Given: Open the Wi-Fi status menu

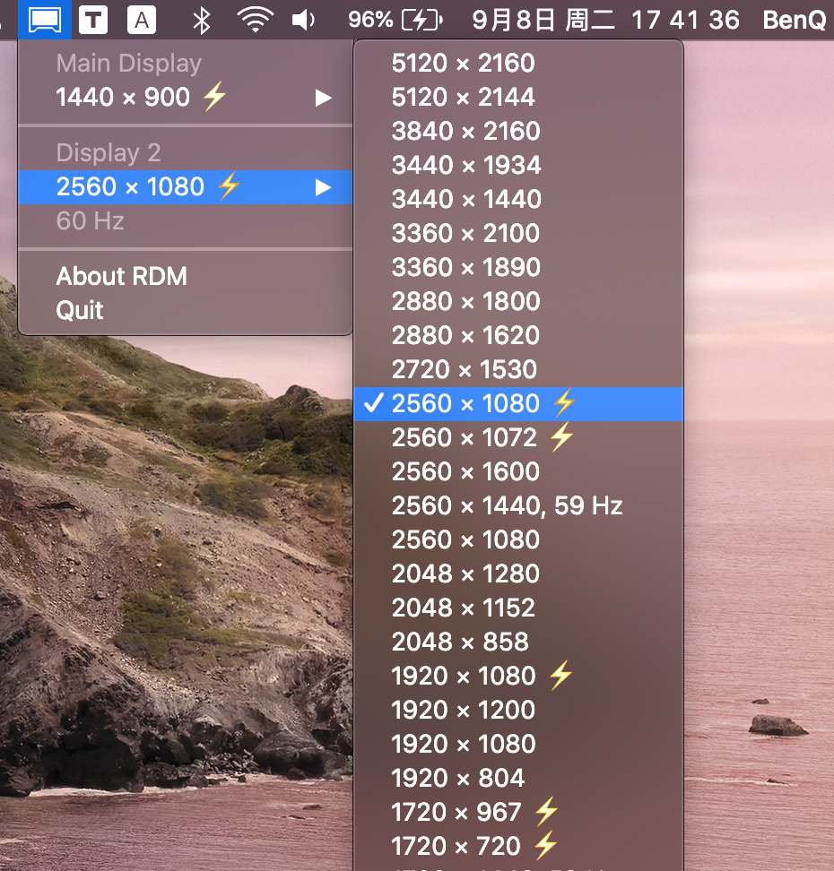Looking at the screenshot, I should tap(256, 20).
